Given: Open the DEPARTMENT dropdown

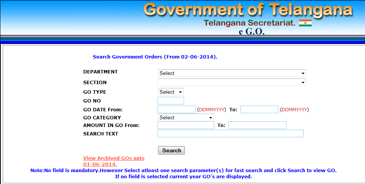Looking at the screenshot, I should tap(232, 73).
